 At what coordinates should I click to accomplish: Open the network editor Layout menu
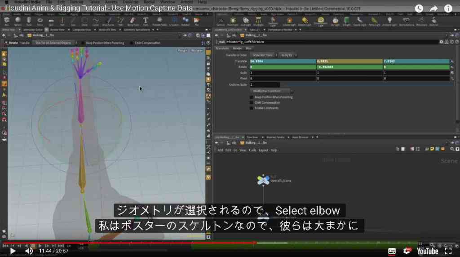coord(263,150)
